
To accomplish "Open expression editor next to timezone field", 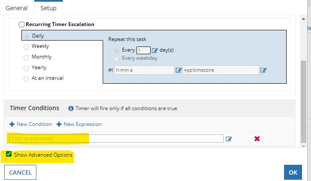I will click(x=264, y=70).
